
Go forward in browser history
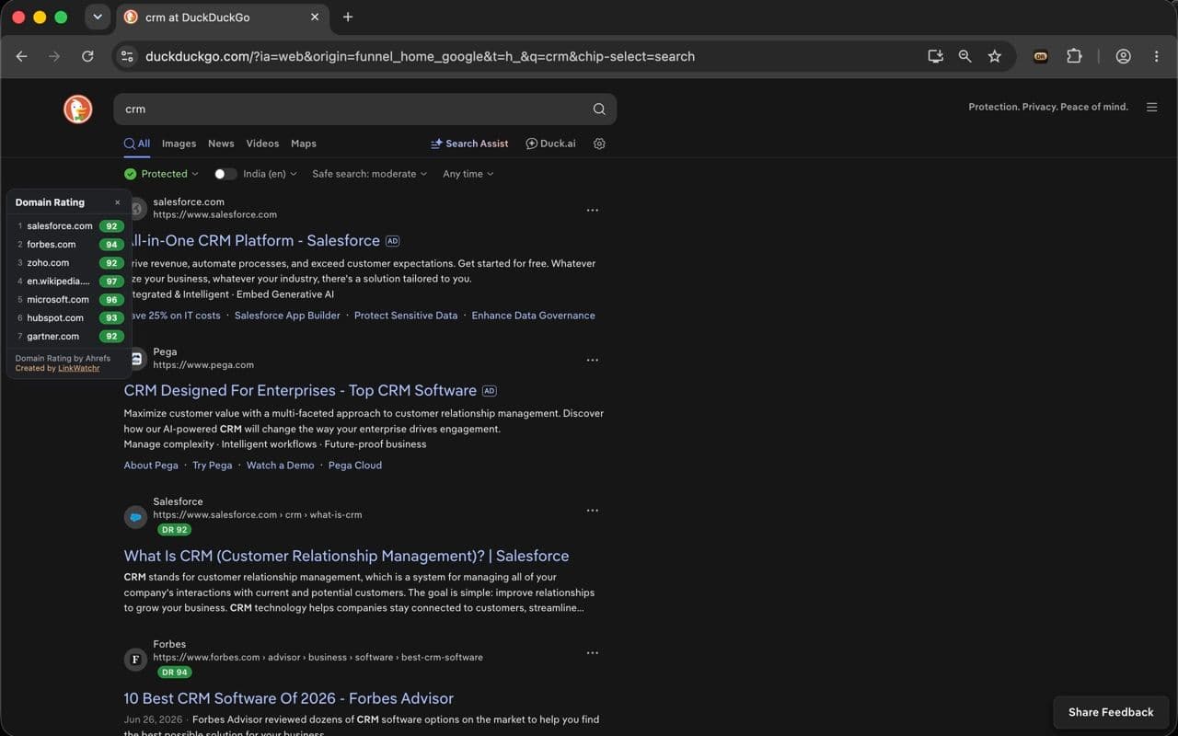click(54, 56)
